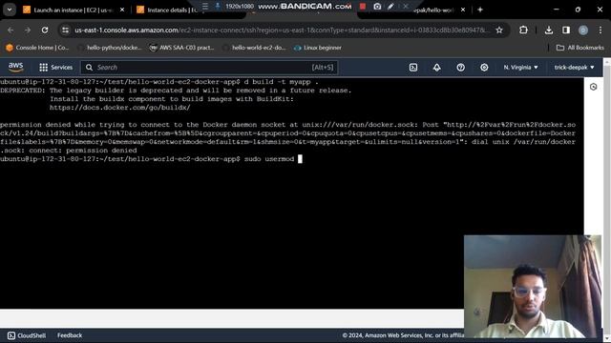Select the Bandicam pencil draw tool
This screenshot has height=343, width=611.
coord(390,7)
